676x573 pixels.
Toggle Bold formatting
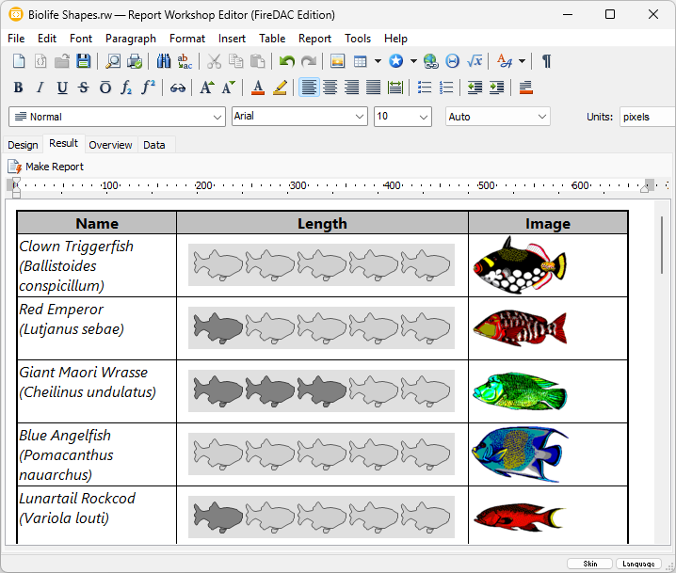click(x=18, y=88)
